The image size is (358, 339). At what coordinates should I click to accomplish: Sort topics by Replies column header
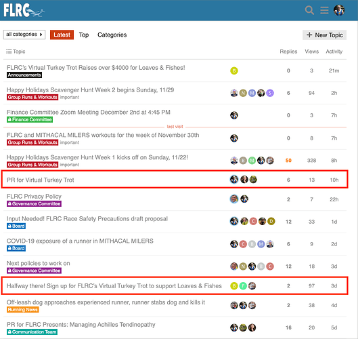288,52
